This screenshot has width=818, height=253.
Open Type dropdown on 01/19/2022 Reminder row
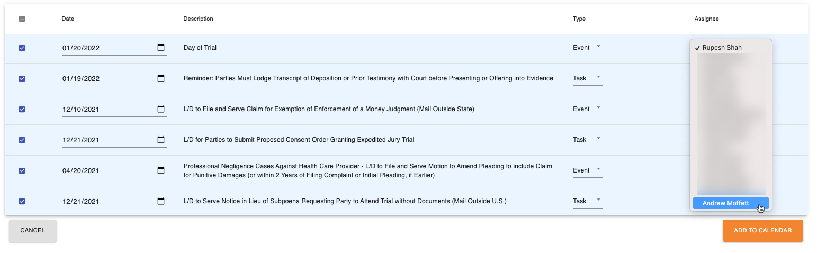coord(587,78)
